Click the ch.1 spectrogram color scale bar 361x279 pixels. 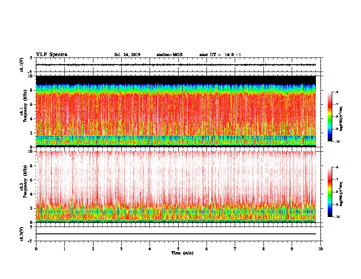(x=330, y=117)
